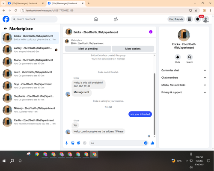
Task: Expand Chat members section
Action: [184, 78]
